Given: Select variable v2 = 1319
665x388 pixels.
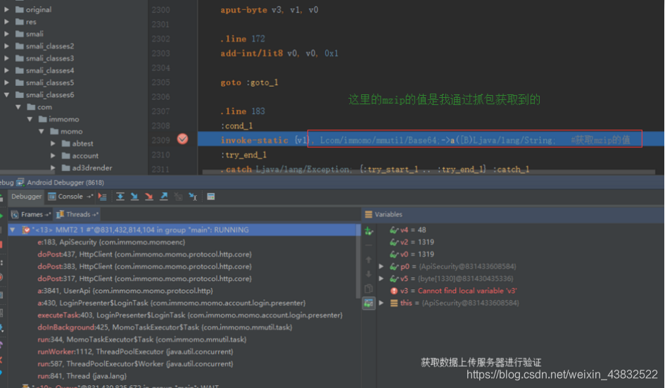Looking at the screenshot, I should [x=412, y=242].
